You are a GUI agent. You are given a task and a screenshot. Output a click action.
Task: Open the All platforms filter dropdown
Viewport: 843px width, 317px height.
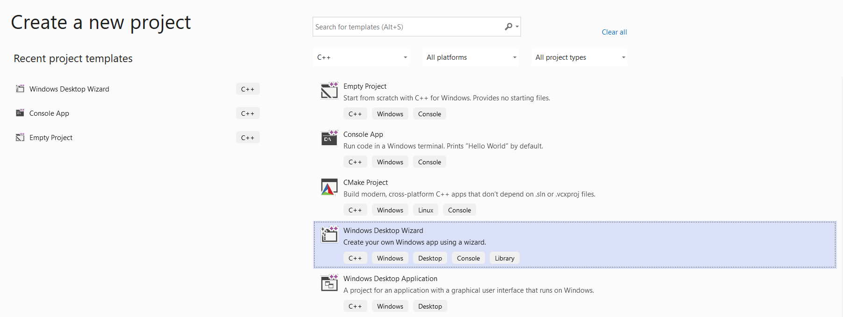coord(471,57)
